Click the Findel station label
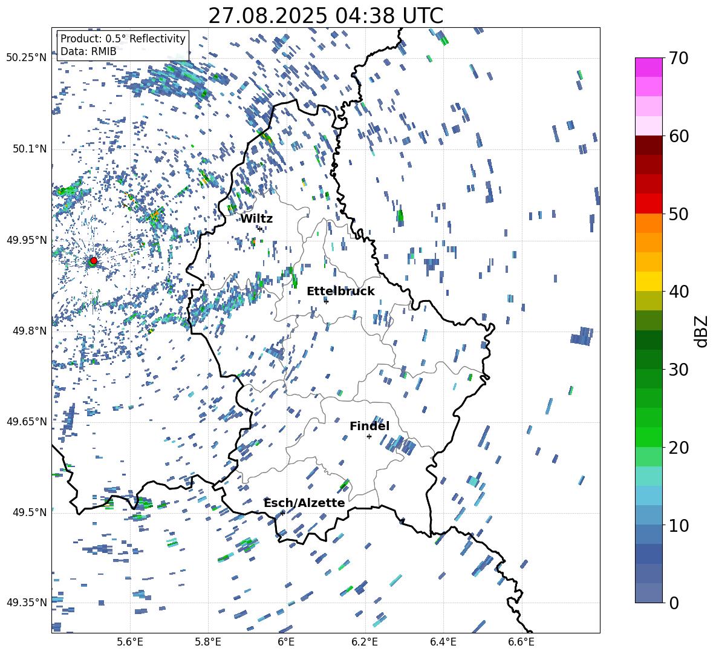The image size is (716, 654). click(x=369, y=426)
